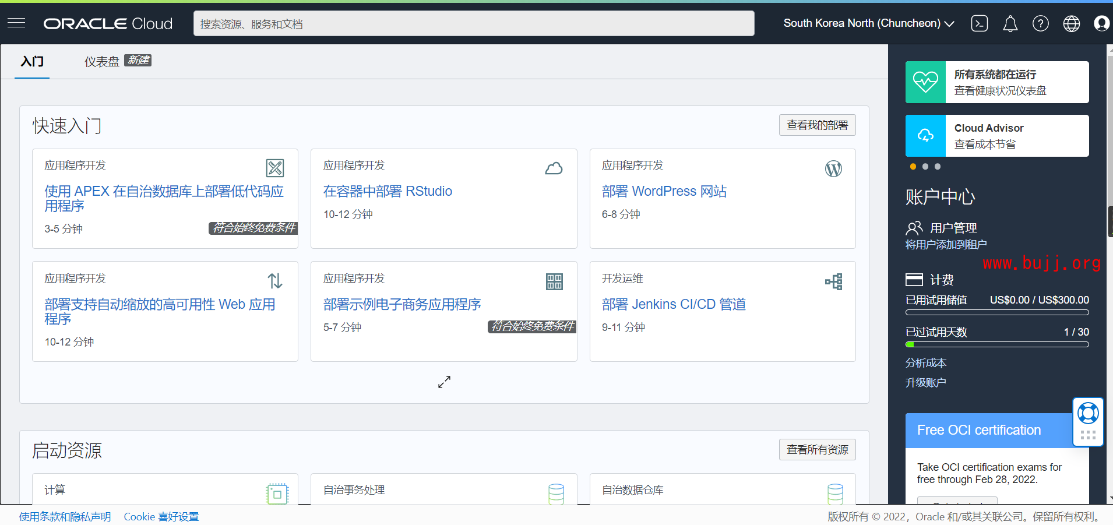Open the language globe menu

pyautogui.click(x=1071, y=23)
